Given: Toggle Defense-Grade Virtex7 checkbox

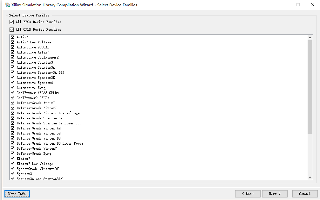Looking at the screenshot, I should (x=13, y=148).
